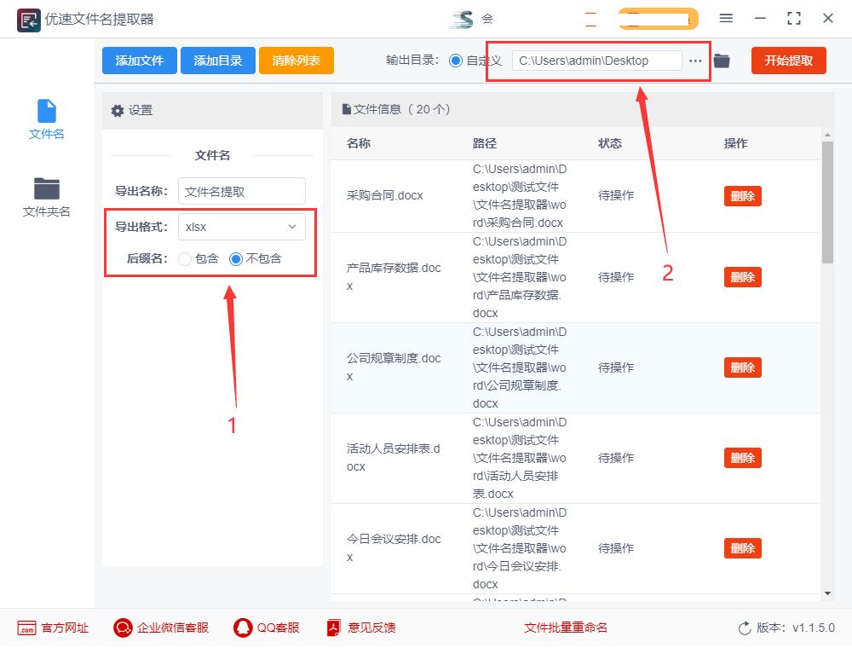Image resolution: width=852 pixels, height=648 pixels.
Task: Click the app logo in the title bar
Action: (x=28, y=19)
